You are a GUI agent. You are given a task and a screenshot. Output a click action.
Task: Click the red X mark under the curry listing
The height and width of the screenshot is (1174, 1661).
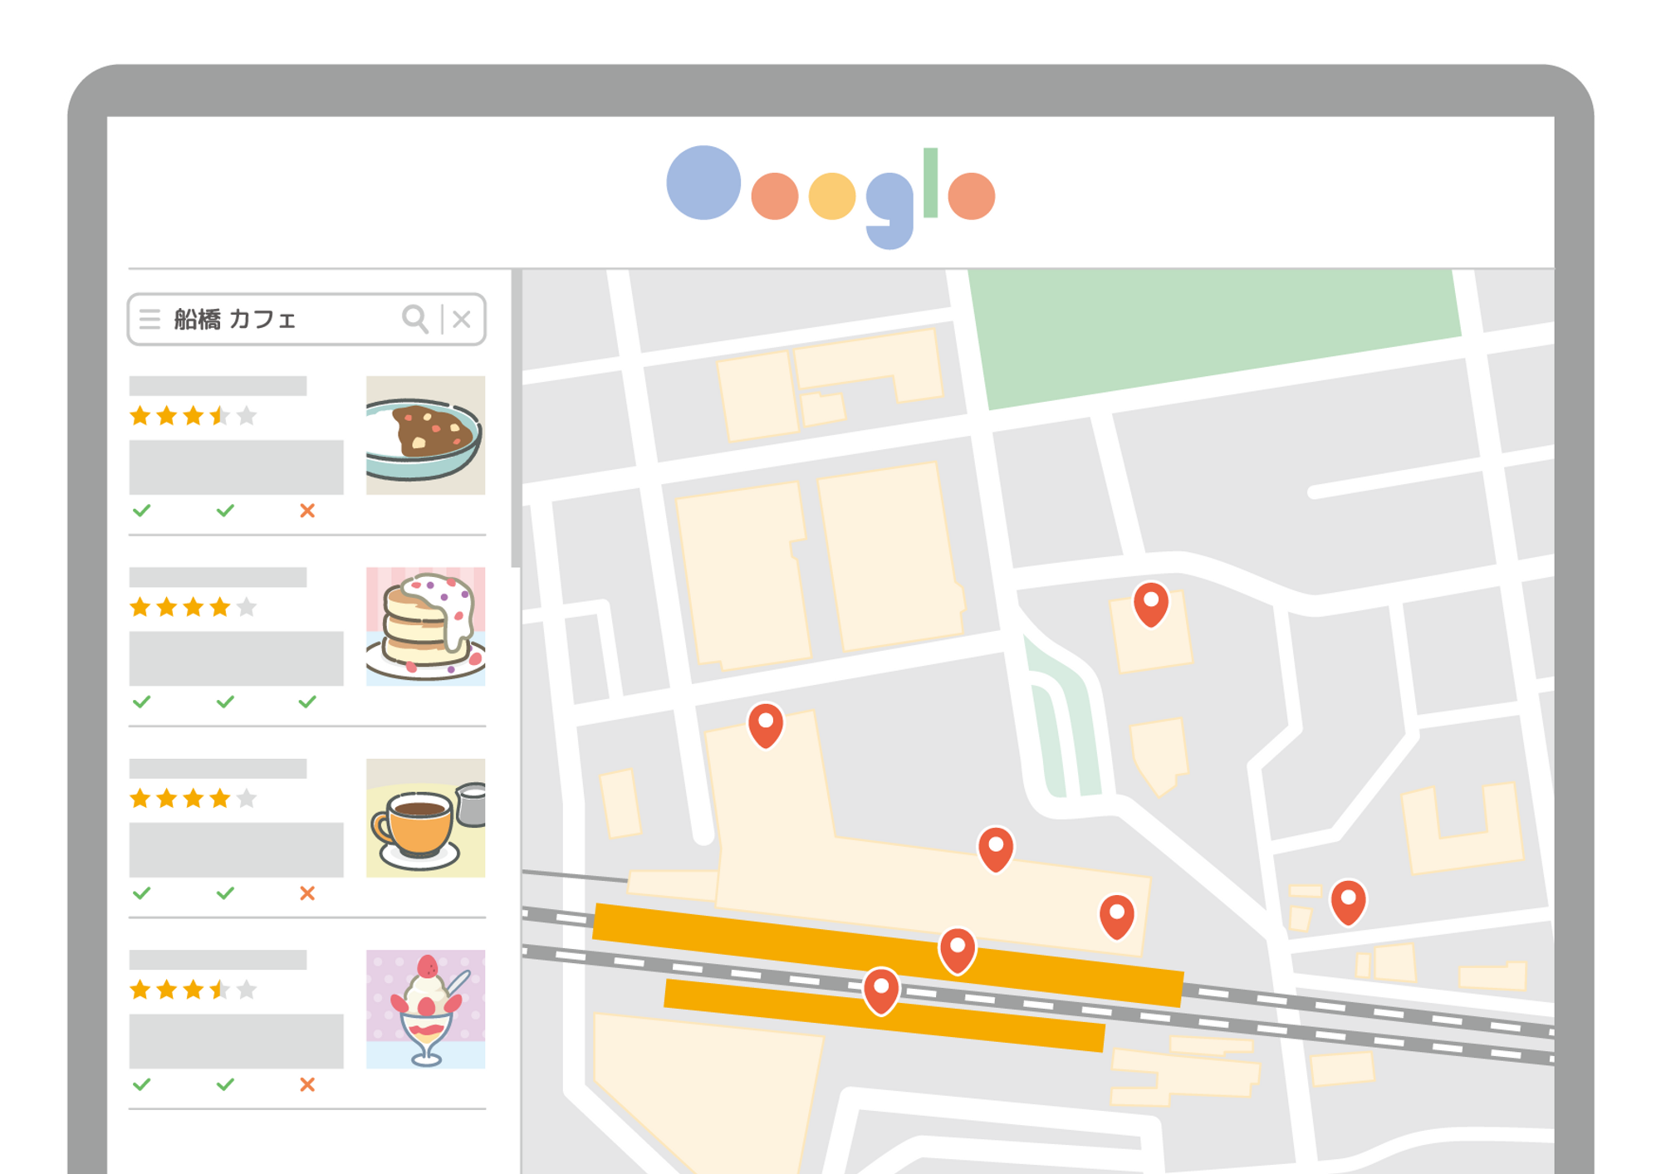click(x=307, y=511)
